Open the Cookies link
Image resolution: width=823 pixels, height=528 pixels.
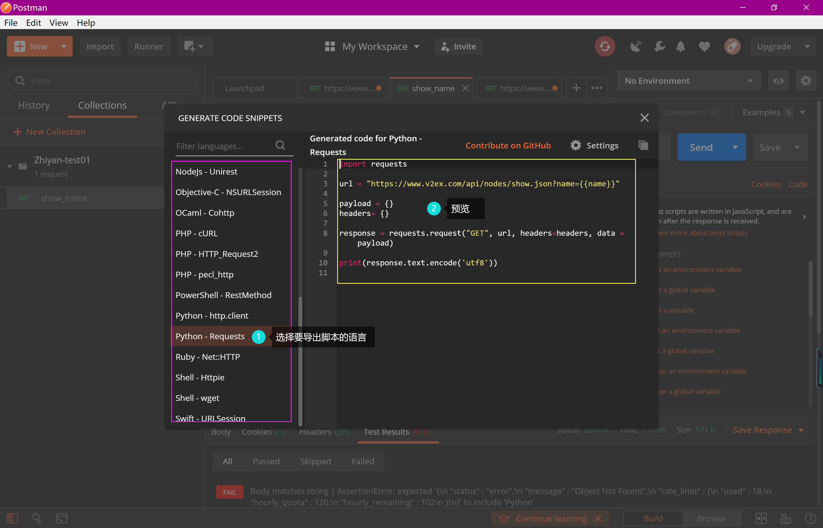(766, 184)
